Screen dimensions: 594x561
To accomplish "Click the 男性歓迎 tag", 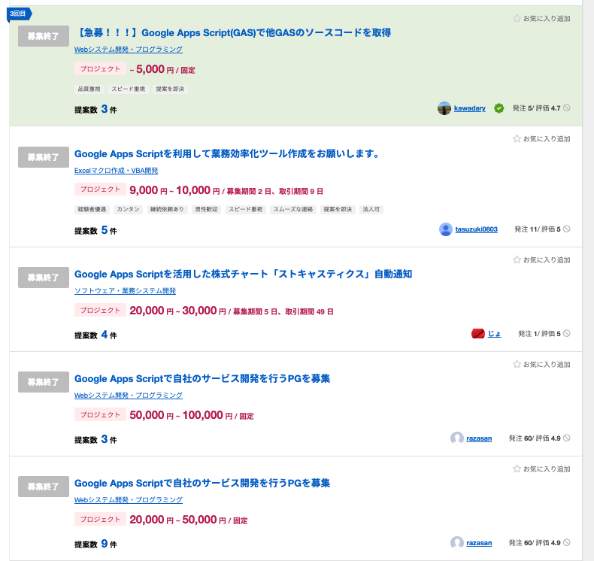I will (x=207, y=210).
